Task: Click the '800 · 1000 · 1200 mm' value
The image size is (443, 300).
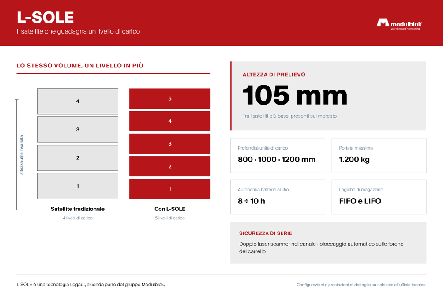Action: (277, 160)
